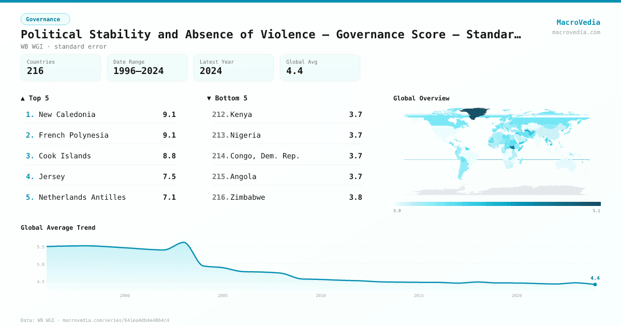Select New Caledonia in the Top 5
The width and height of the screenshot is (621, 326).
[x=101, y=114]
